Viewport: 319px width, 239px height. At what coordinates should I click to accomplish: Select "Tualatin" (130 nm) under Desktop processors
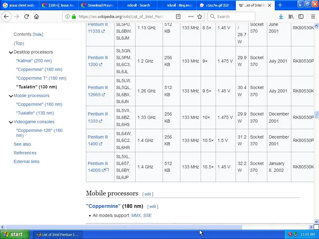point(37,87)
